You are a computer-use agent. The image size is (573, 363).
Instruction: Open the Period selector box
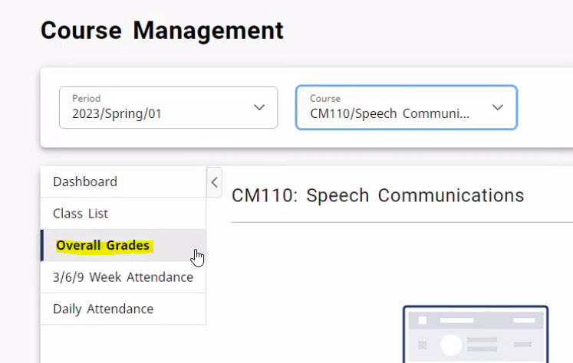click(168, 107)
